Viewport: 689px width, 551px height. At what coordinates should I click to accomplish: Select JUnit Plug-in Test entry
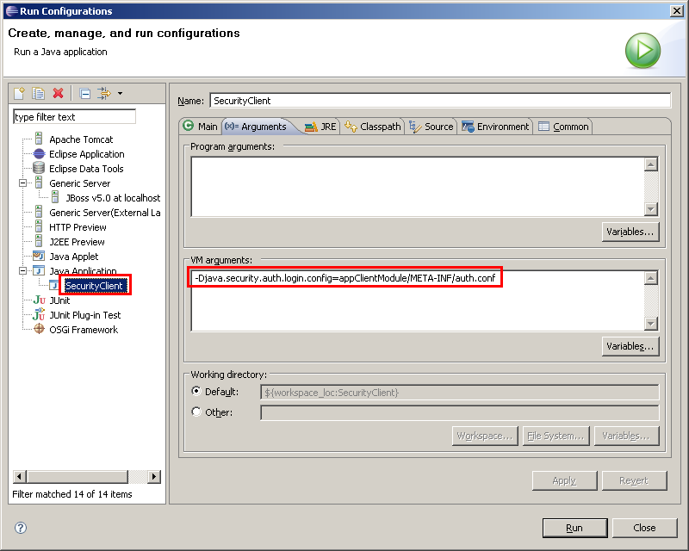[x=84, y=315]
